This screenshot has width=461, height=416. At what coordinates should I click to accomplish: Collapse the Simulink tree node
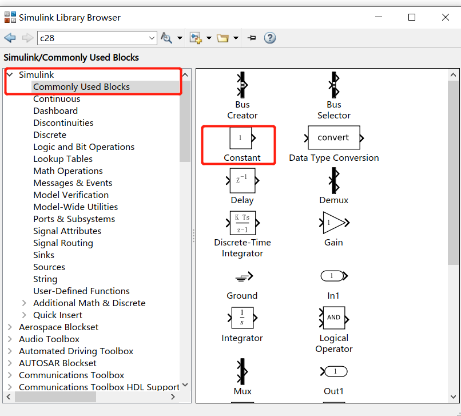point(10,74)
